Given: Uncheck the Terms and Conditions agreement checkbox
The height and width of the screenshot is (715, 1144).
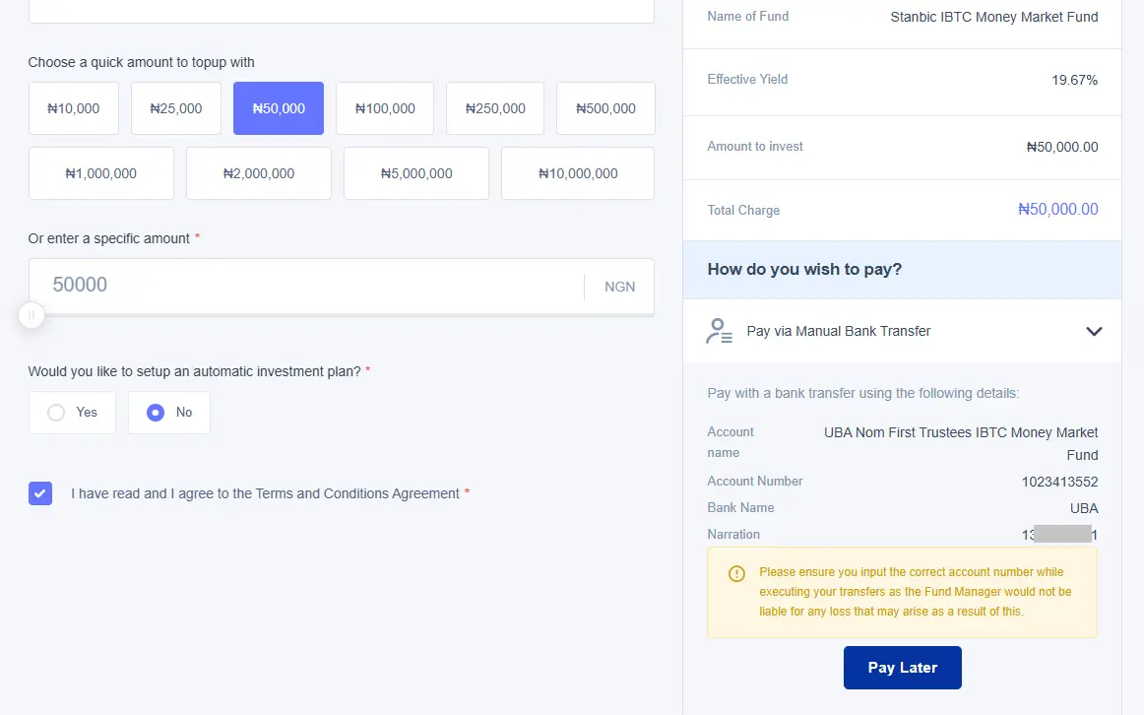Looking at the screenshot, I should (x=40, y=492).
